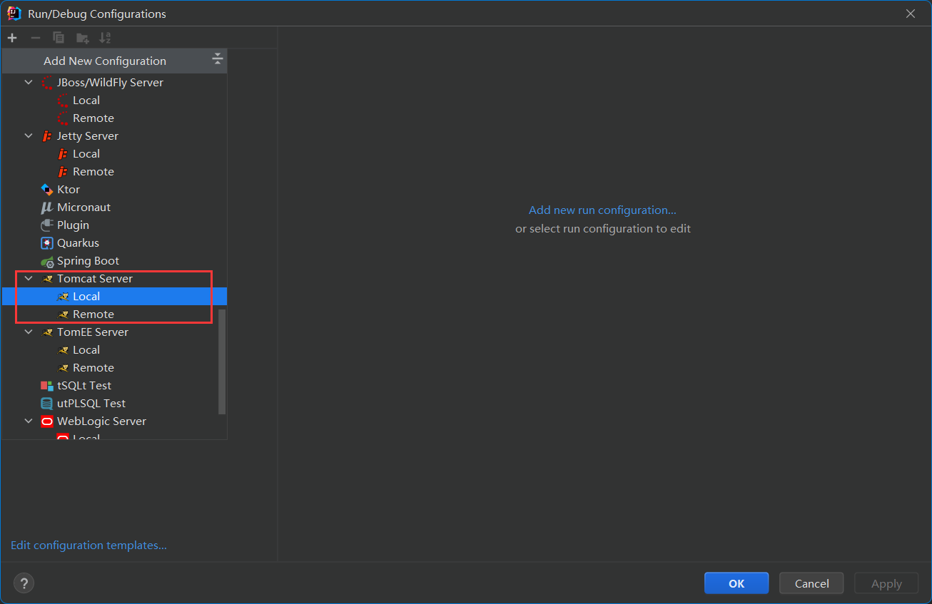Select the Micronaut configuration icon
Viewport: 932px width, 604px height.
(47, 208)
